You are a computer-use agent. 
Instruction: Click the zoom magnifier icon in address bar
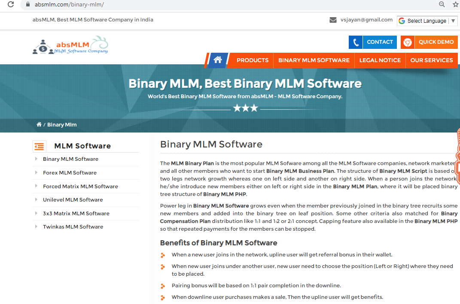[442, 5]
